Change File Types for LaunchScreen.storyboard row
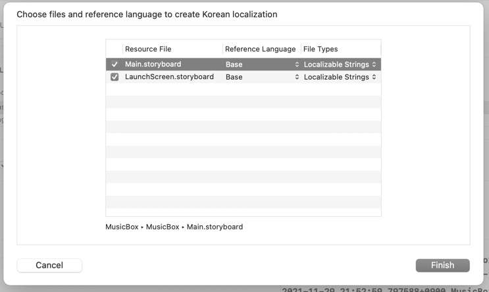Viewport: 489px width, 292px height. 340,77
